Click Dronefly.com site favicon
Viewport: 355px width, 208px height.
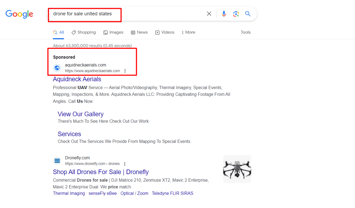[x=57, y=161]
